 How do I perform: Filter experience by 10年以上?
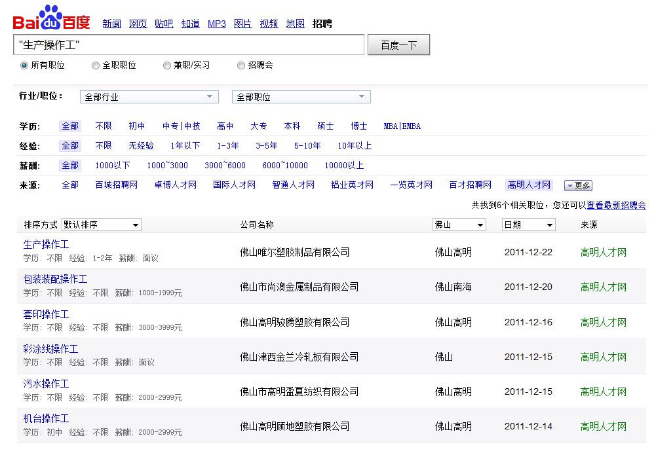pos(355,146)
